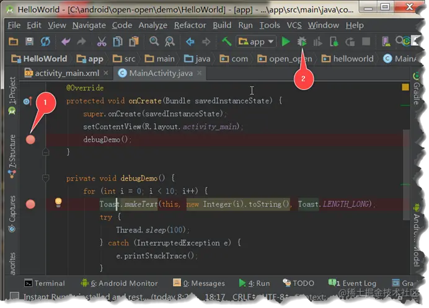Click the Replace search icon
Screen dimensions: 429x308
(x=170, y=42)
